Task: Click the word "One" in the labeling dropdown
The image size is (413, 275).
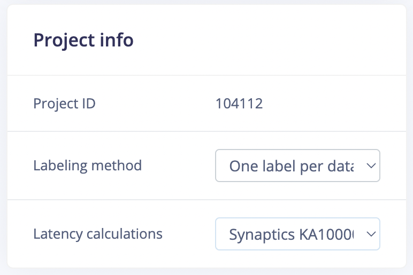Action: click(241, 166)
